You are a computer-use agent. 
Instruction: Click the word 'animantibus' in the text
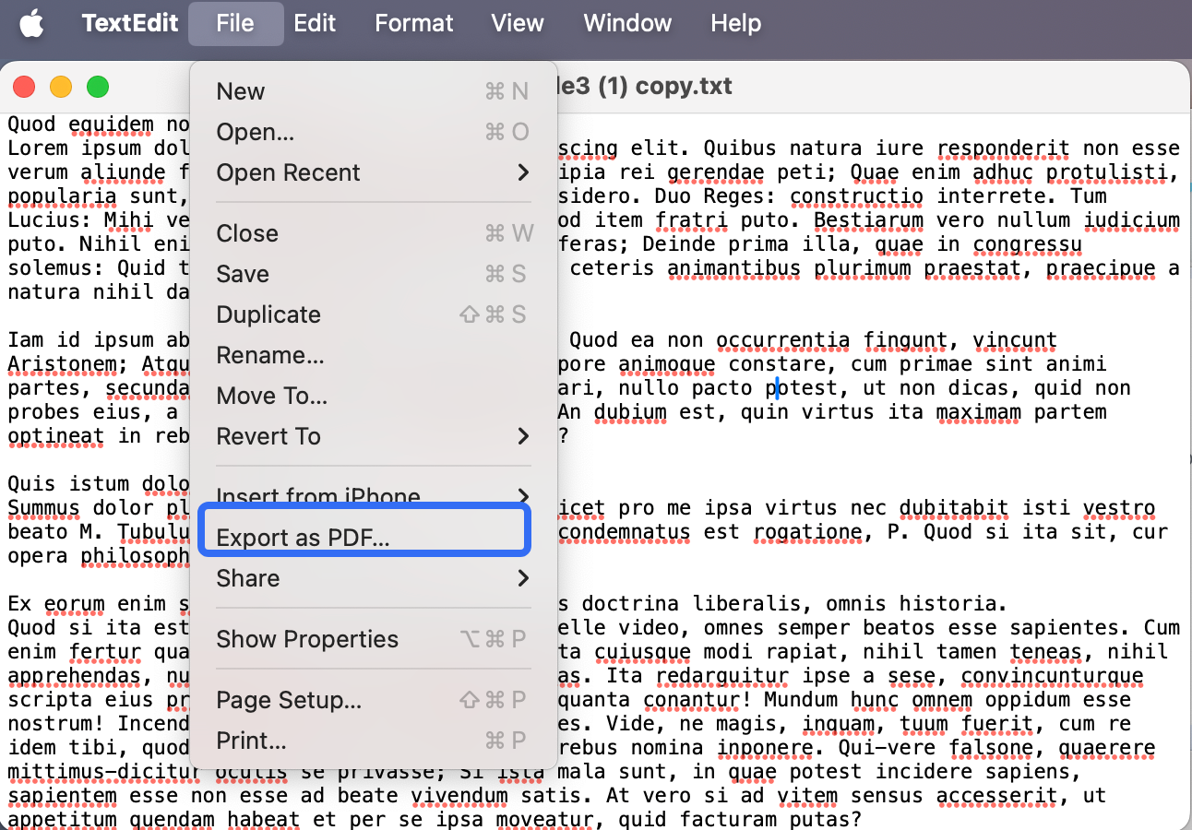point(733,268)
